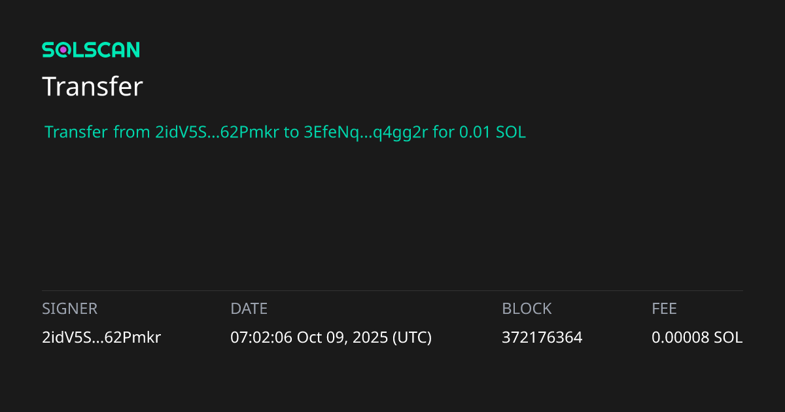This screenshot has height=412, width=785.
Task: Click the word 'for' before the SOL amount
Action: pyautogui.click(x=444, y=133)
